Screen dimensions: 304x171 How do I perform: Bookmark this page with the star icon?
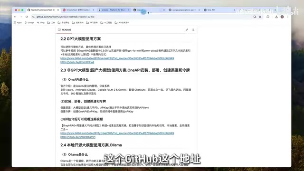[260, 17]
